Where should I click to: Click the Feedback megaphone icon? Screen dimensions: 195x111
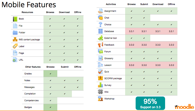click(x=100, y=45)
